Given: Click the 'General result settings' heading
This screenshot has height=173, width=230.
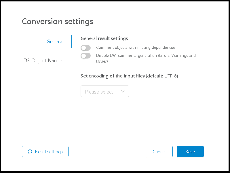Looking at the screenshot, I should tap(104, 38).
